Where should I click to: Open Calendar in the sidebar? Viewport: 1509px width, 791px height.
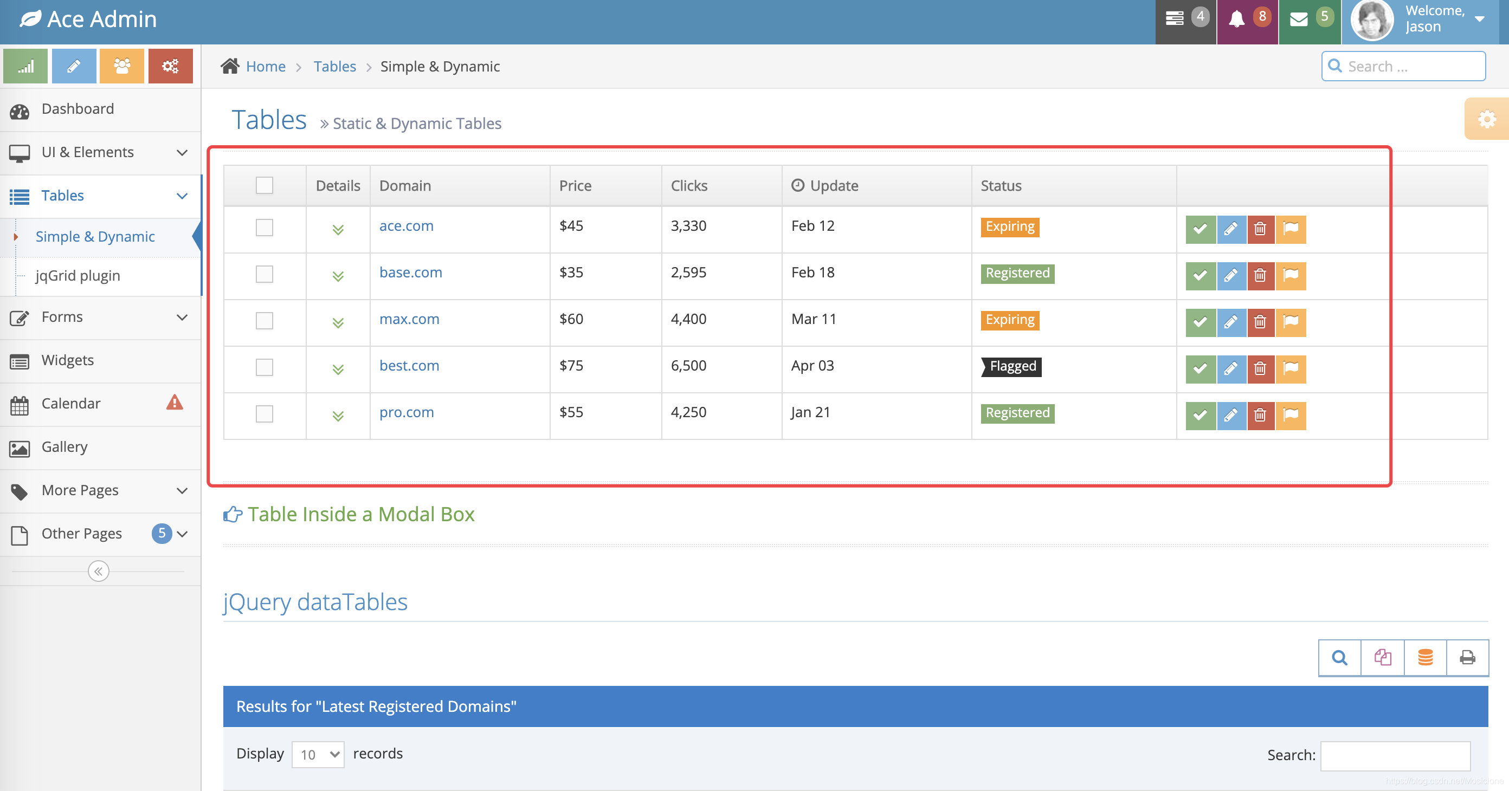point(100,404)
